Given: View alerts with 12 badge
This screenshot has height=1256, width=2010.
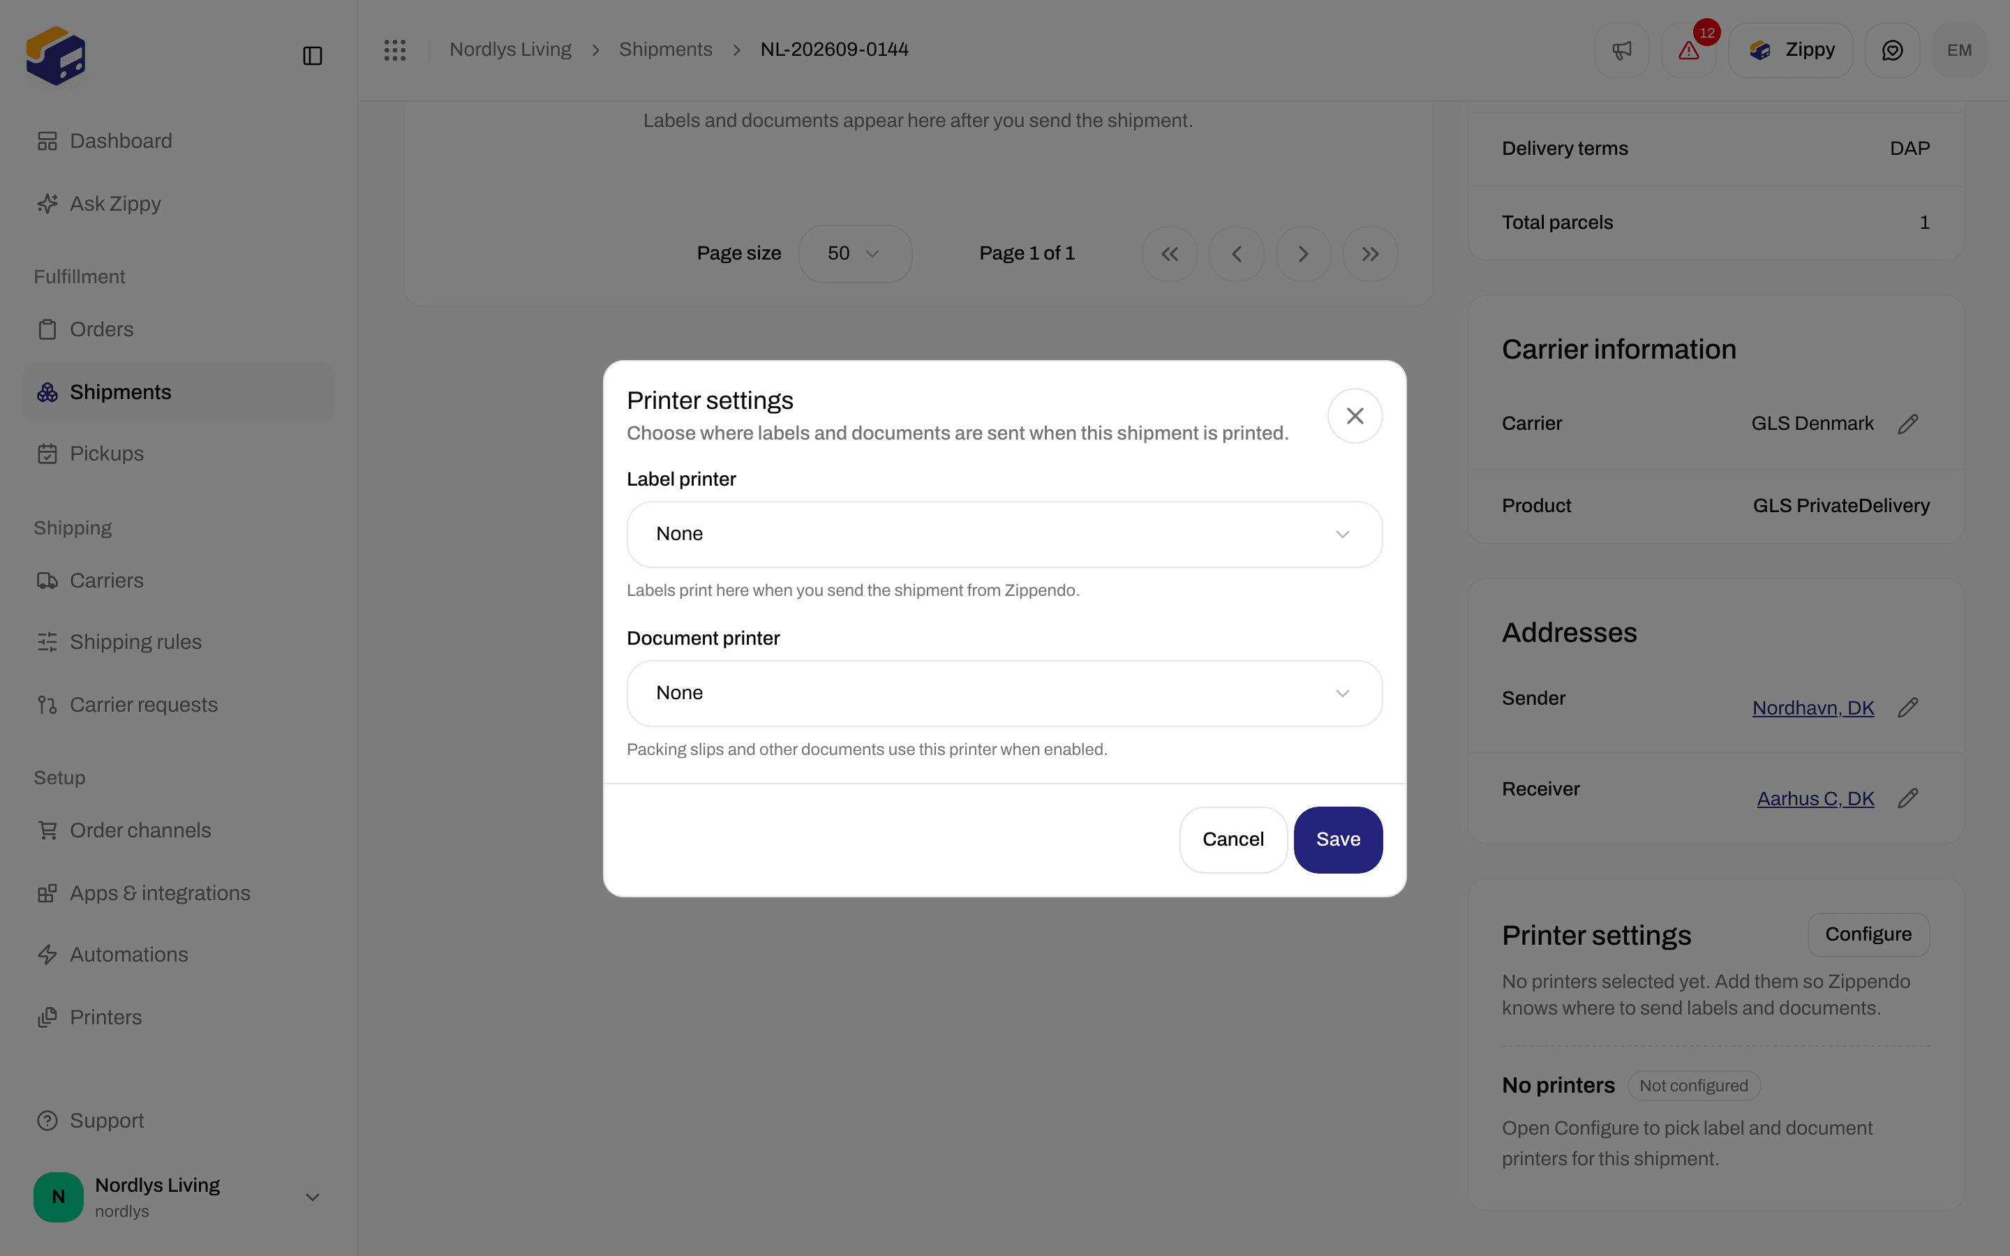Looking at the screenshot, I should coord(1688,50).
